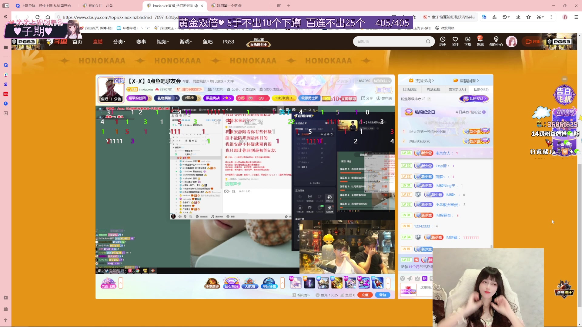
Task: Click the 钻石粉丝 gift icon
Action: [231, 283]
